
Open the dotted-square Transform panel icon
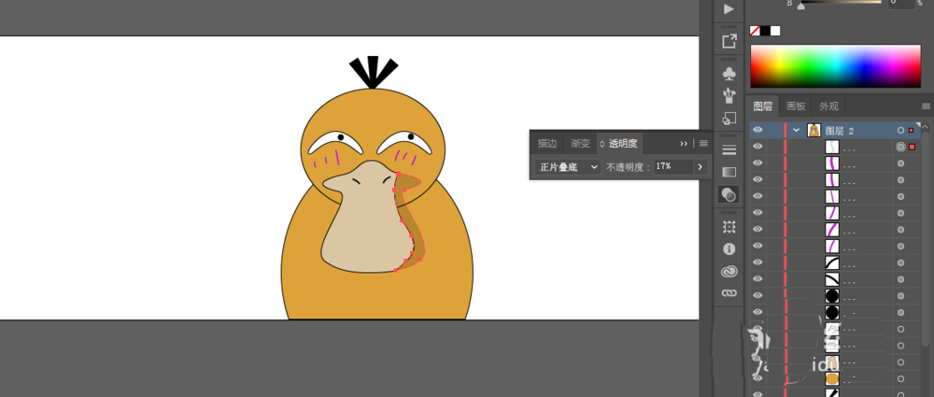[x=729, y=226]
